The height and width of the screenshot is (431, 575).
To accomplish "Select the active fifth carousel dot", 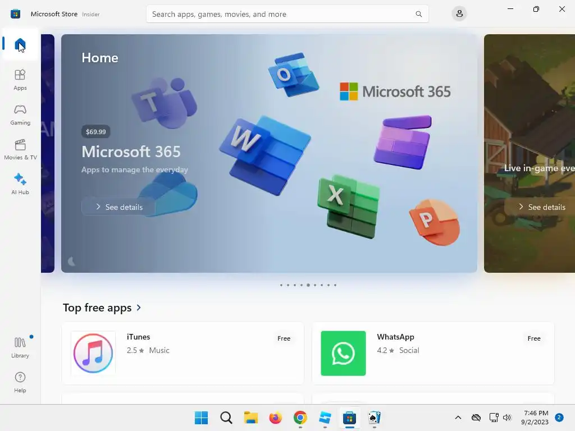I will 308,285.
